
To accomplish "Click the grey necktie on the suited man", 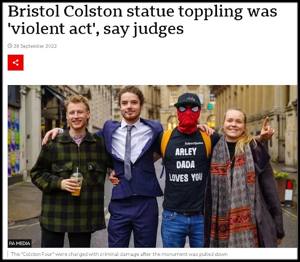I will (128, 153).
